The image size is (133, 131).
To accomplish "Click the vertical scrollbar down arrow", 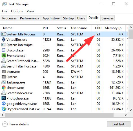I will pyautogui.click(x=130, y=110).
